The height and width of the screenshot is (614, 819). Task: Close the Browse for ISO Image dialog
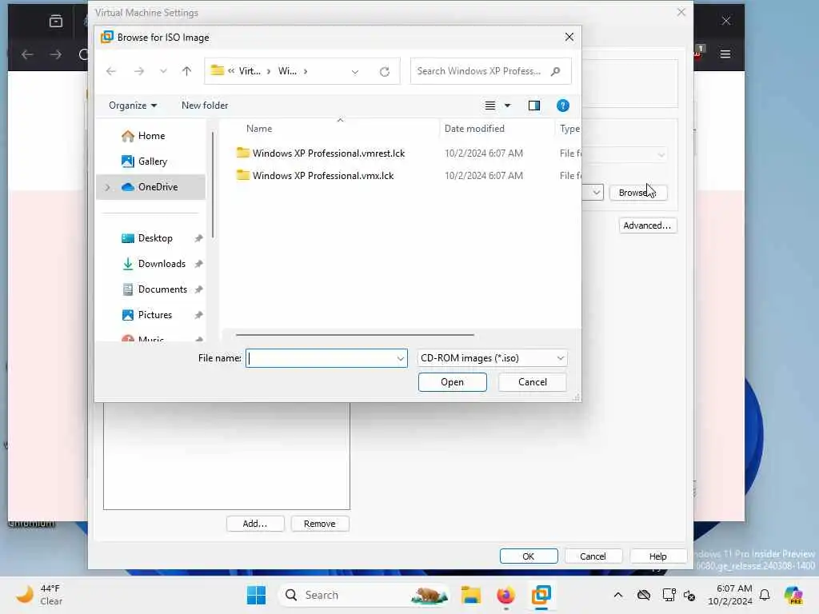click(569, 37)
